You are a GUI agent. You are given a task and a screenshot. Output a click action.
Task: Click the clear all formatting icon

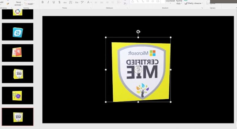(x=82, y=2)
